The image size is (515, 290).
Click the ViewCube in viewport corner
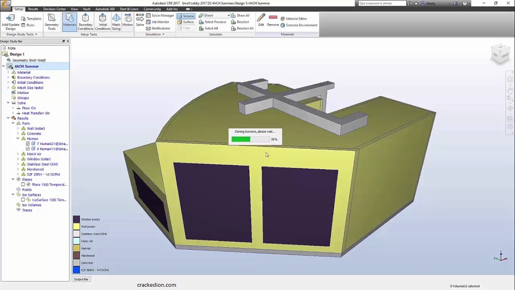pos(501,54)
